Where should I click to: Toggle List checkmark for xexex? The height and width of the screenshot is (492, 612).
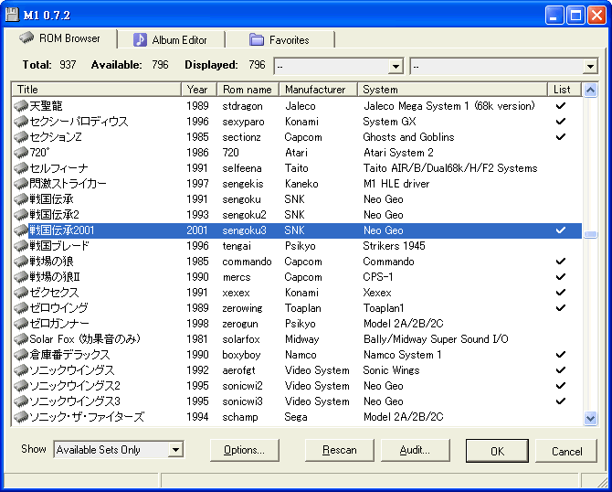coord(561,293)
